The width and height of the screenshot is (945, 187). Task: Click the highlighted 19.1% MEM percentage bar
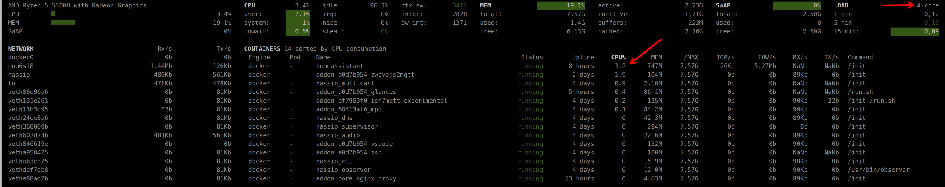561,5
